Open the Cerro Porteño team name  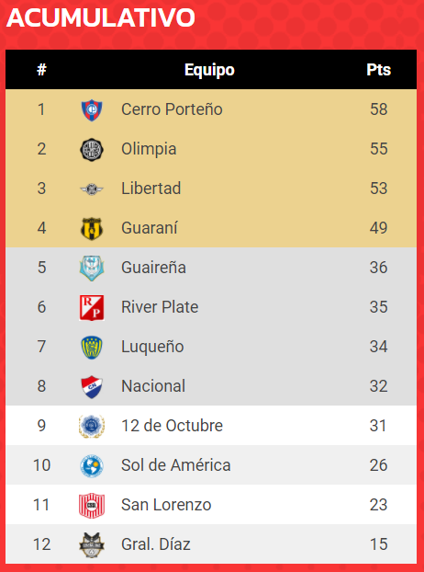[x=172, y=109]
